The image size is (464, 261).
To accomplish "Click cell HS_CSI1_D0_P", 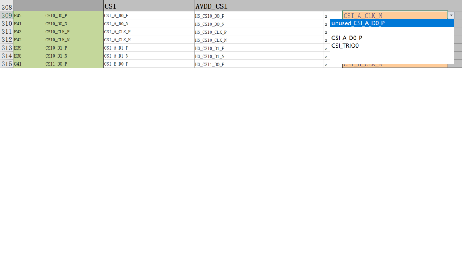I will tap(240, 64).
